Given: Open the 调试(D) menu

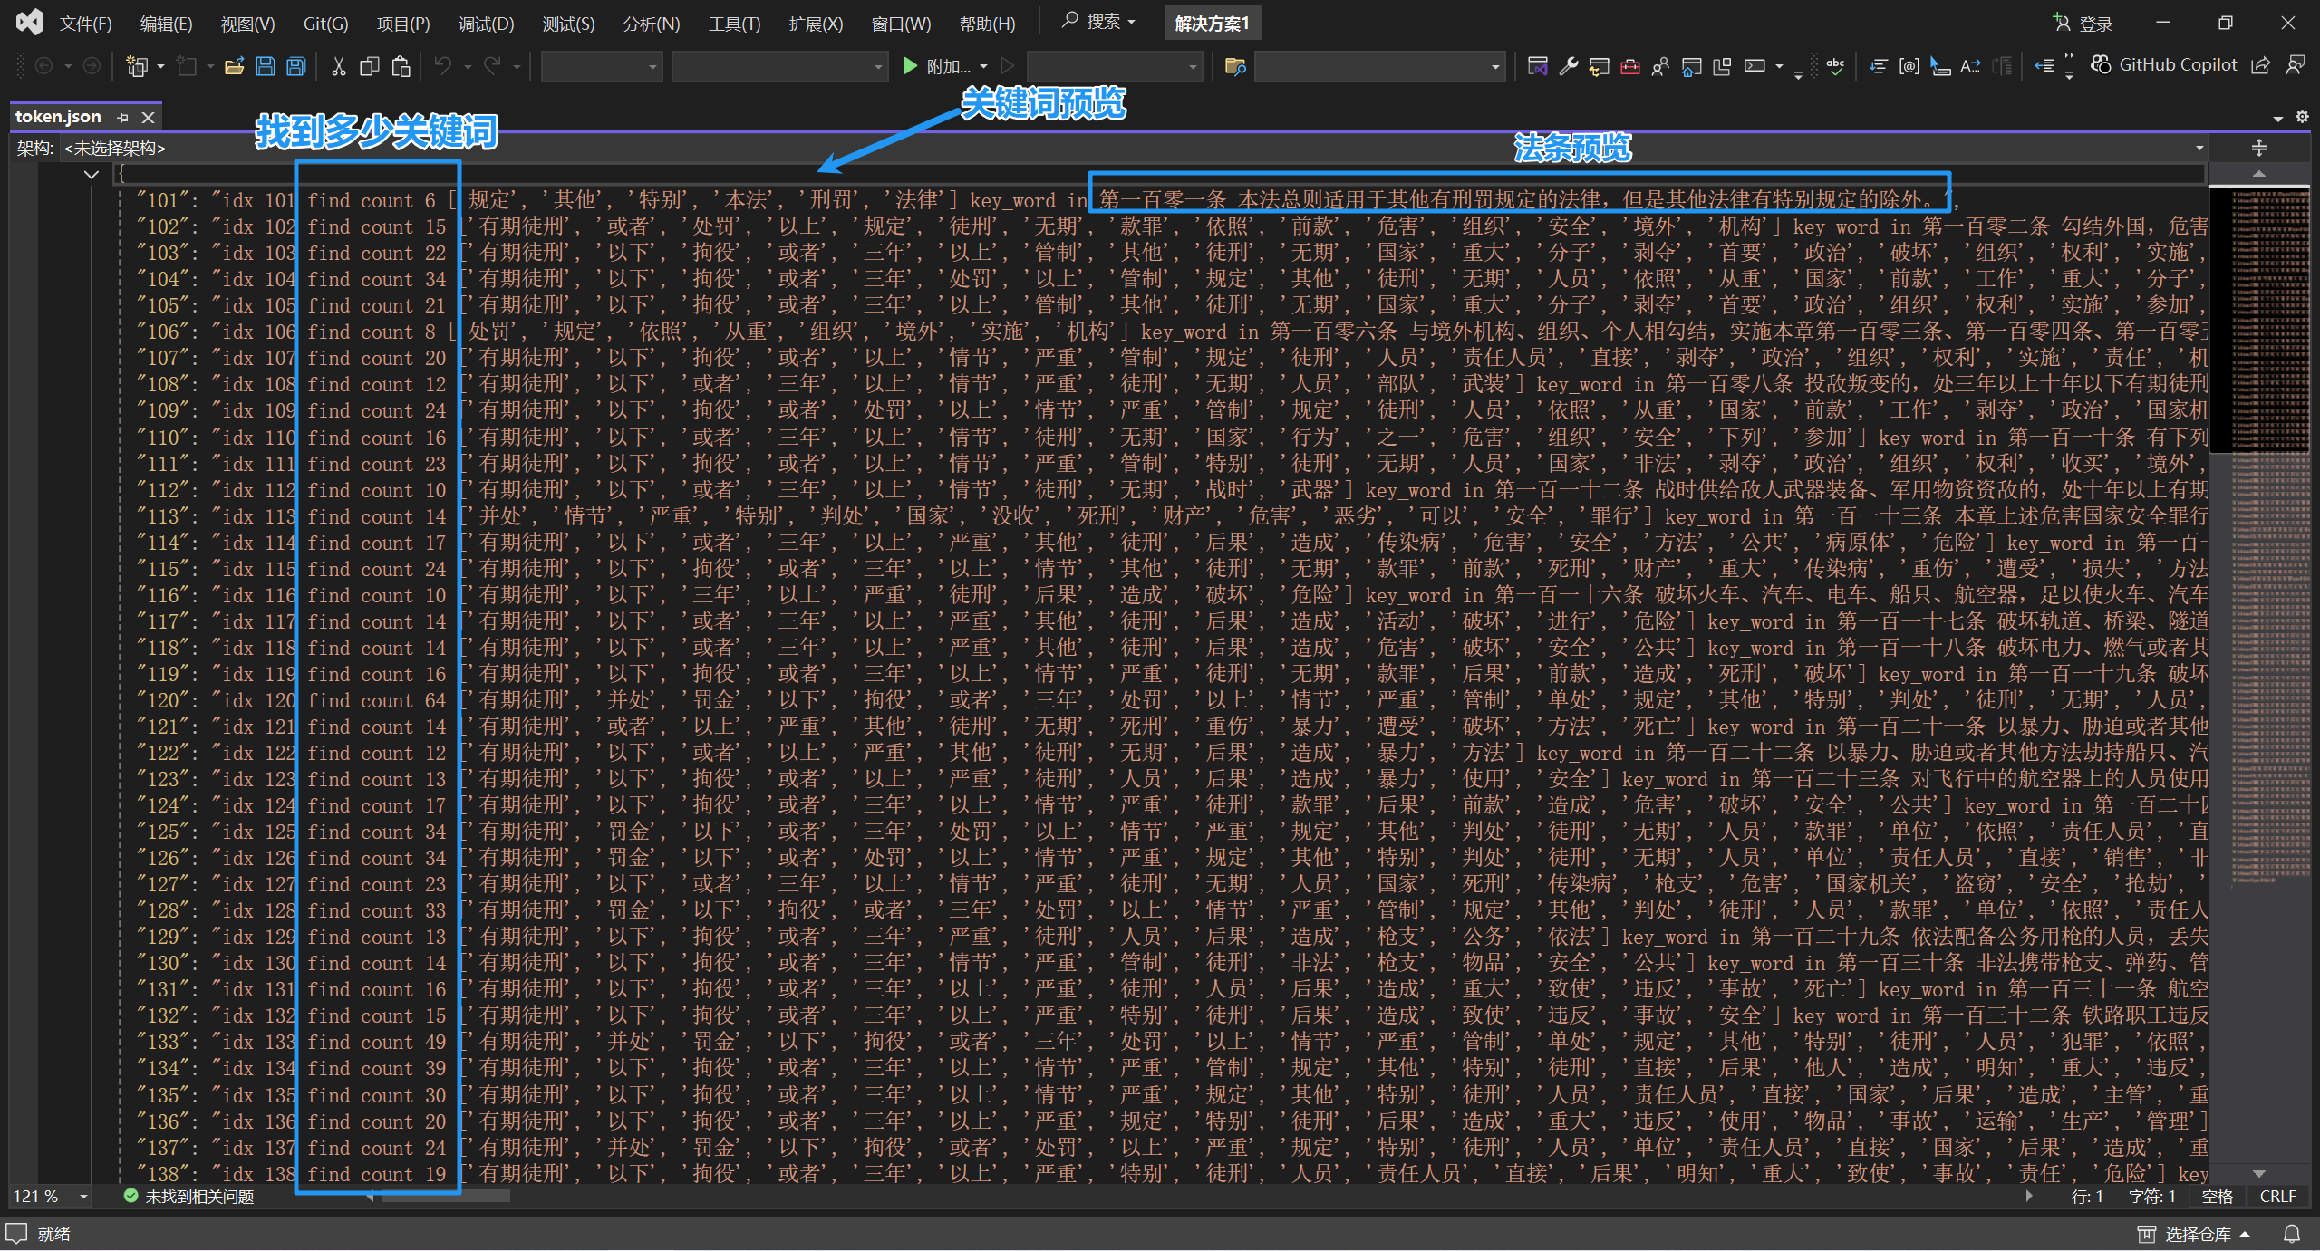Looking at the screenshot, I should pyautogui.click(x=486, y=24).
